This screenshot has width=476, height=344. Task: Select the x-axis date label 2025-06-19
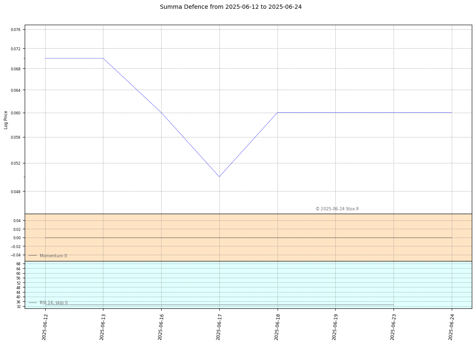334,327
